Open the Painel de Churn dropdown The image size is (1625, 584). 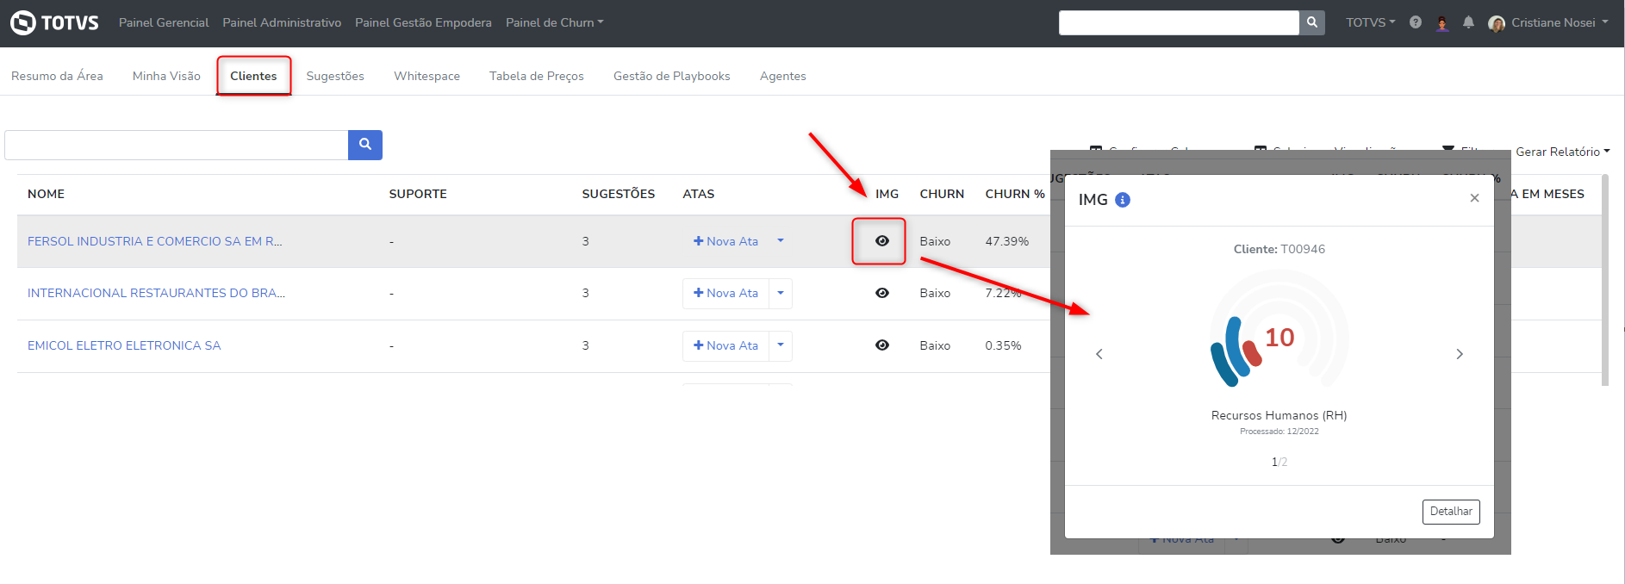[554, 22]
